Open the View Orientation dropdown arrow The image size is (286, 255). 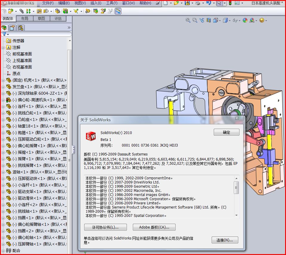click(220, 21)
